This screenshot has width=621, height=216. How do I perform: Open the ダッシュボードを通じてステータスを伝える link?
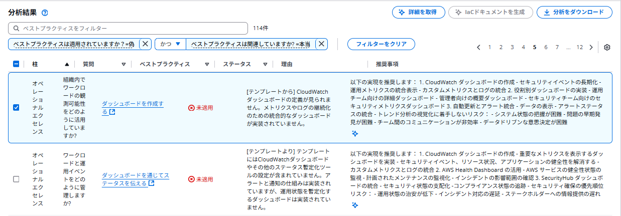136,179
